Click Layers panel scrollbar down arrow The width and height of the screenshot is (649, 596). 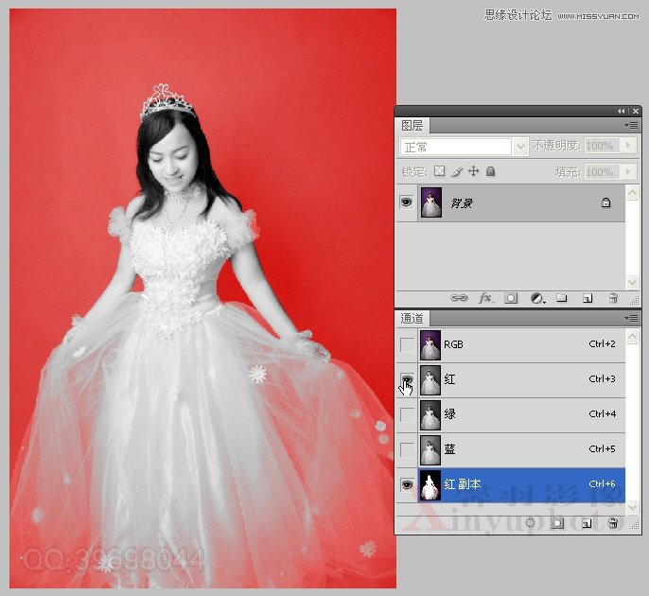pyautogui.click(x=632, y=282)
